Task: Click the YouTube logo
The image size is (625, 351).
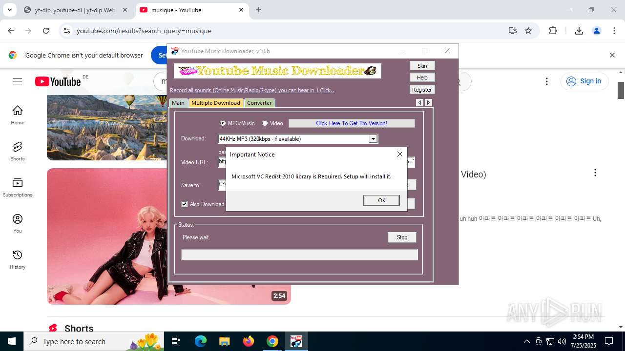Action: (58, 81)
